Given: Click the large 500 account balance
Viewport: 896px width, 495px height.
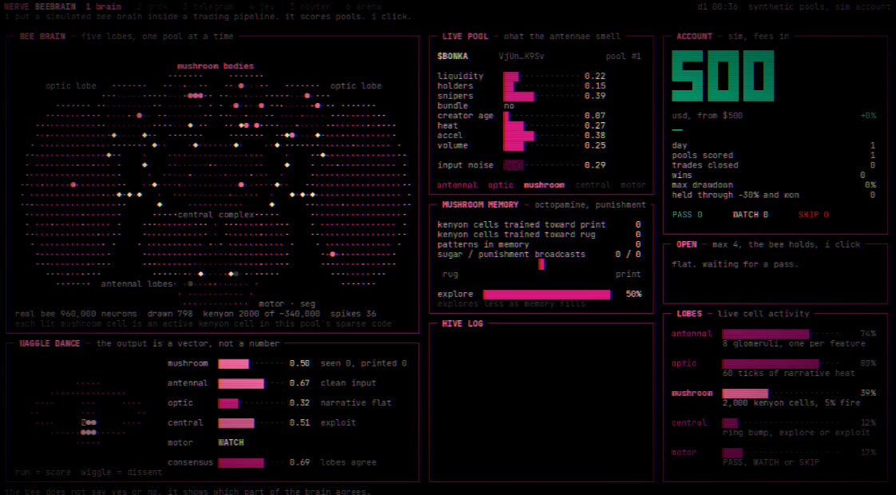Looking at the screenshot, I should (x=723, y=76).
